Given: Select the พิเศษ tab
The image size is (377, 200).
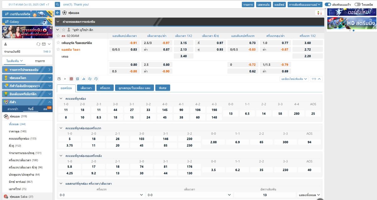Looking at the screenshot, I should pyautogui.click(x=162, y=88).
